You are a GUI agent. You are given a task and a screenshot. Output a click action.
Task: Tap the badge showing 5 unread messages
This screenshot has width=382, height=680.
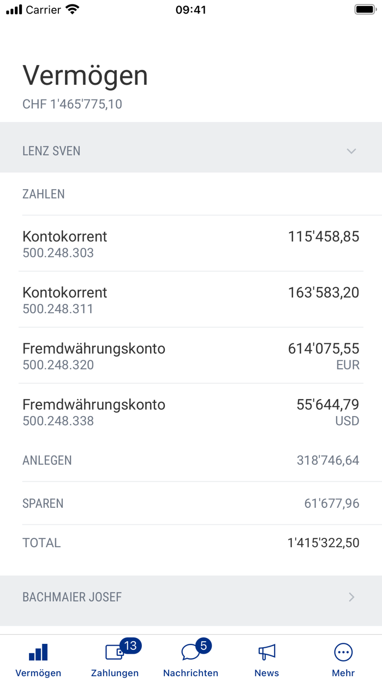point(204,646)
